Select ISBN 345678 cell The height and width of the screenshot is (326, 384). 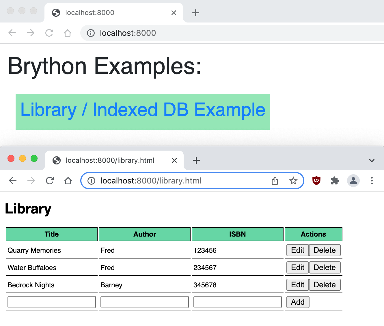pos(238,285)
